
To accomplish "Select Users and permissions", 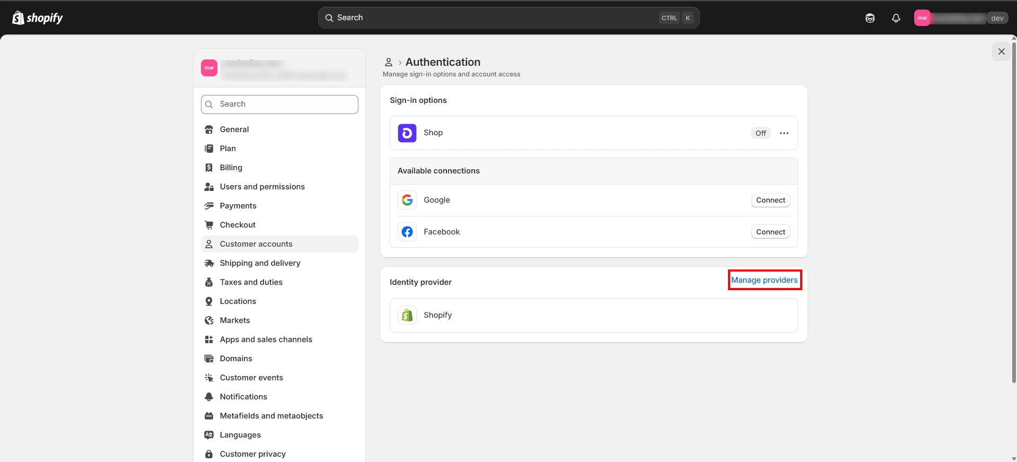I will point(279,187).
